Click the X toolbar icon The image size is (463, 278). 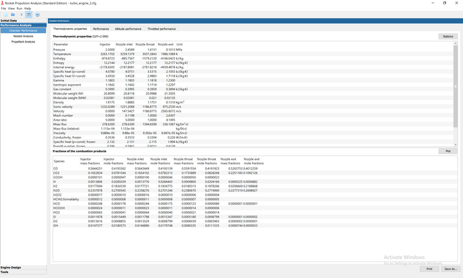coord(21,15)
